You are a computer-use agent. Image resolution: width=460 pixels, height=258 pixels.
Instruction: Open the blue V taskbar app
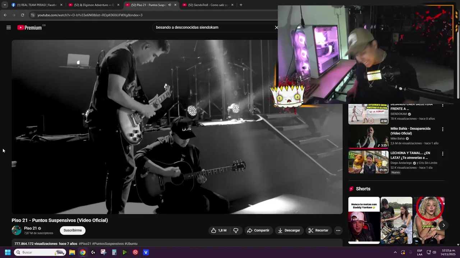pyautogui.click(x=146, y=252)
